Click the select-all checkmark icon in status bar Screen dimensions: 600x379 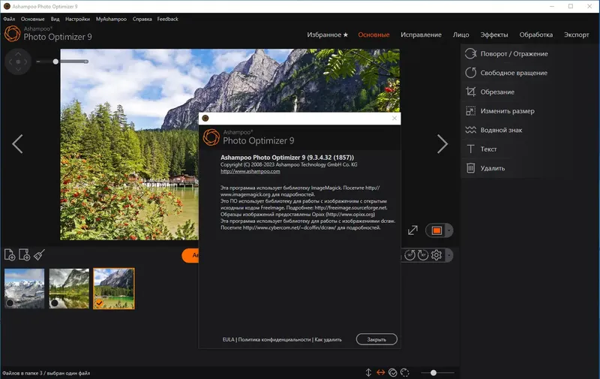coord(392,372)
